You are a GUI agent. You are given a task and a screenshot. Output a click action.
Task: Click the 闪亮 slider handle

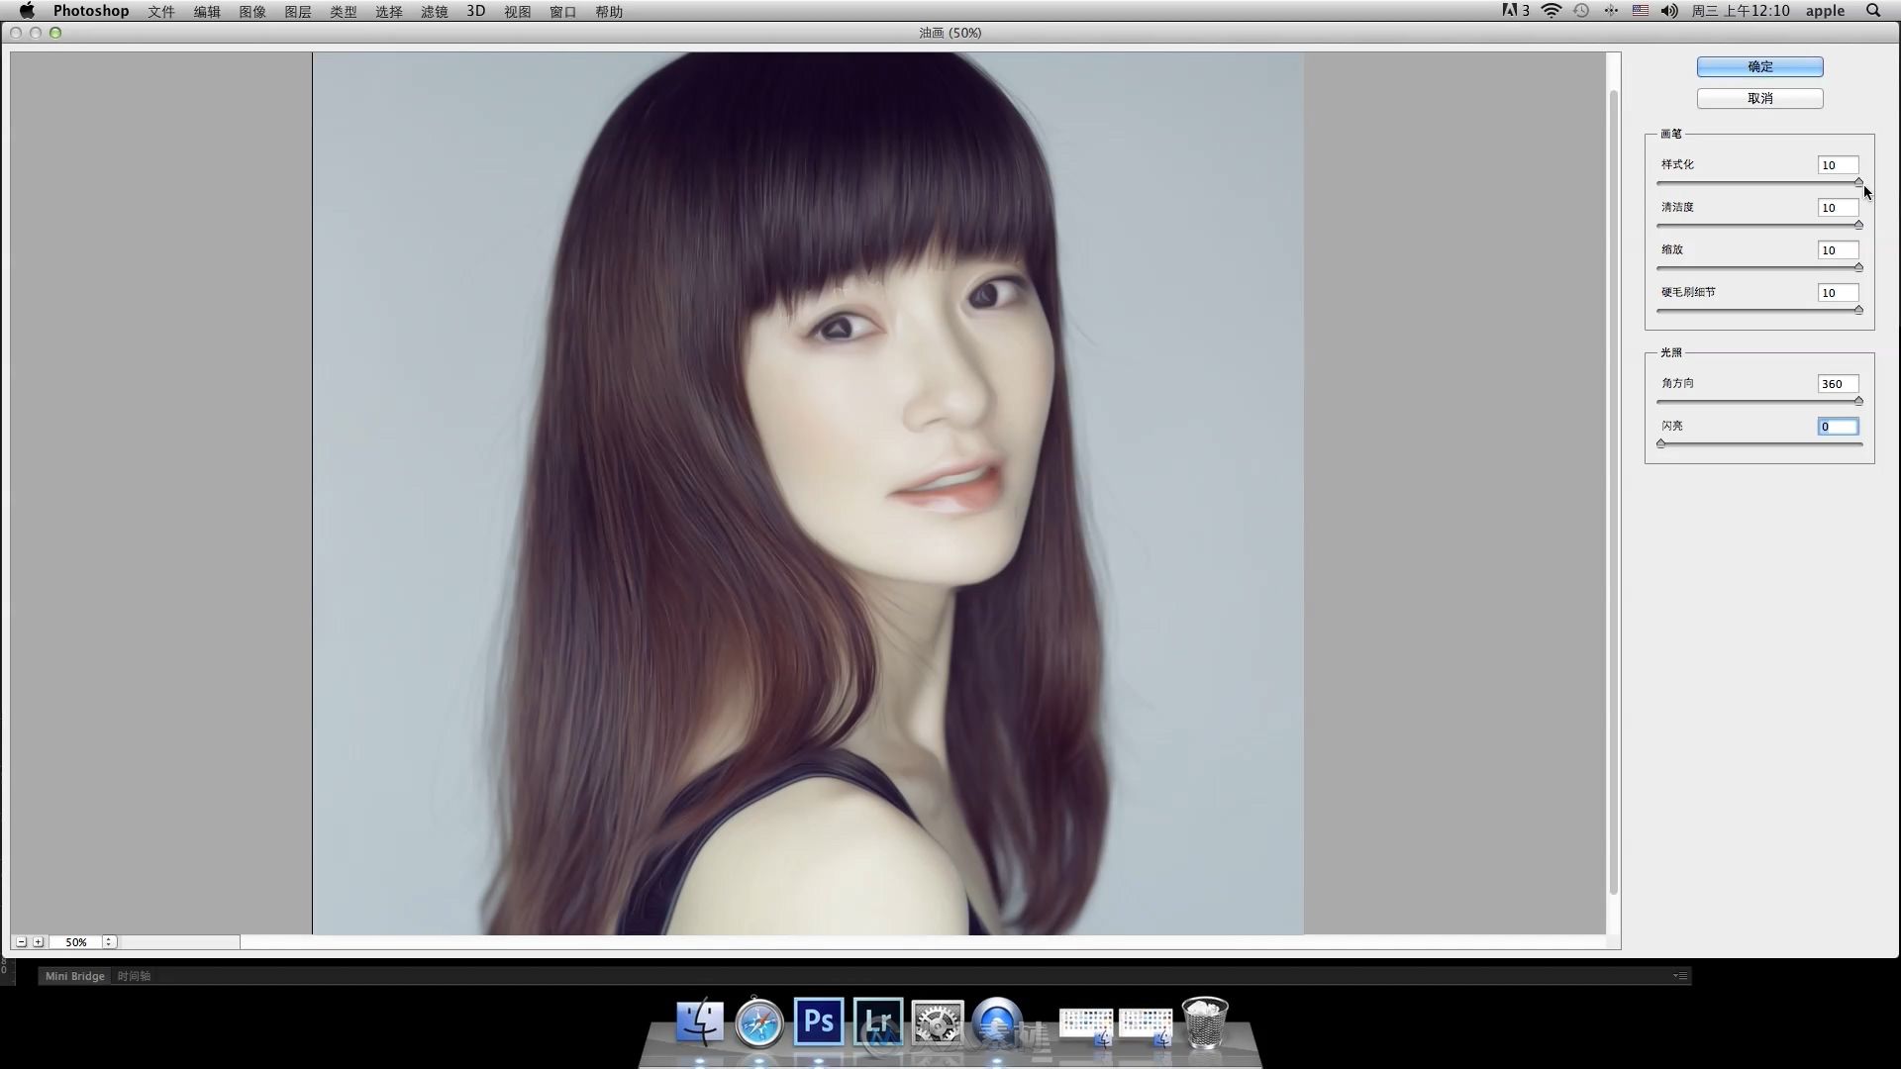point(1660,443)
